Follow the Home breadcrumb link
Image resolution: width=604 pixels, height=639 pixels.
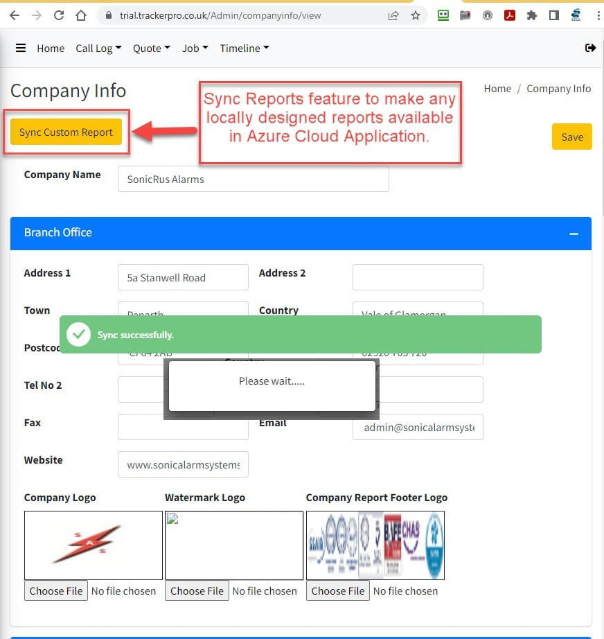click(497, 89)
